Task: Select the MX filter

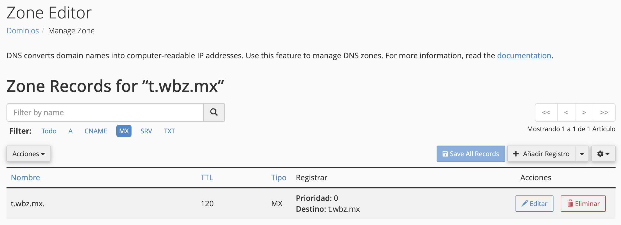Action: pos(124,131)
